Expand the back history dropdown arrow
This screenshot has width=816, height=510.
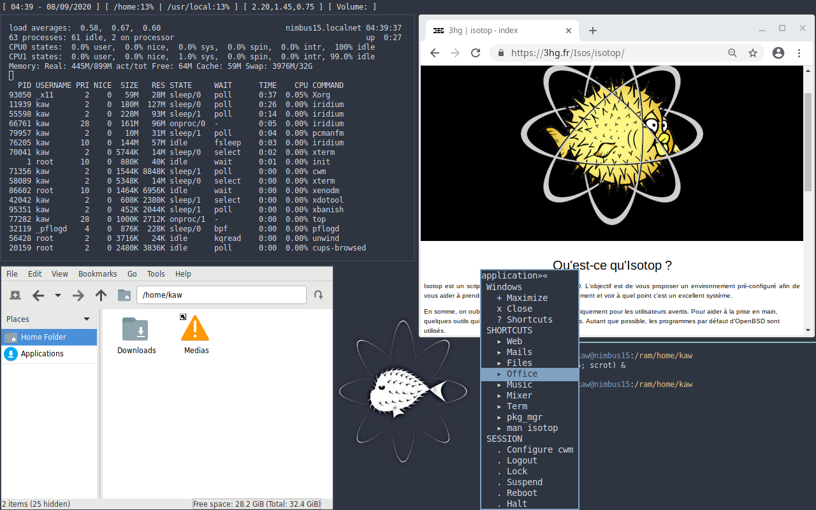58,295
